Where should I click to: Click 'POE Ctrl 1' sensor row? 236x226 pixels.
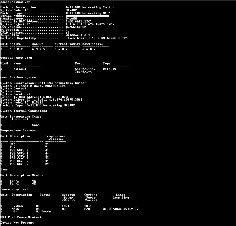click(x=25, y=150)
